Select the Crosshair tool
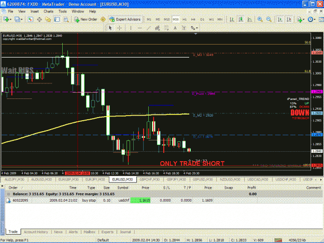This screenshot has width=324, height=243. (119, 28)
